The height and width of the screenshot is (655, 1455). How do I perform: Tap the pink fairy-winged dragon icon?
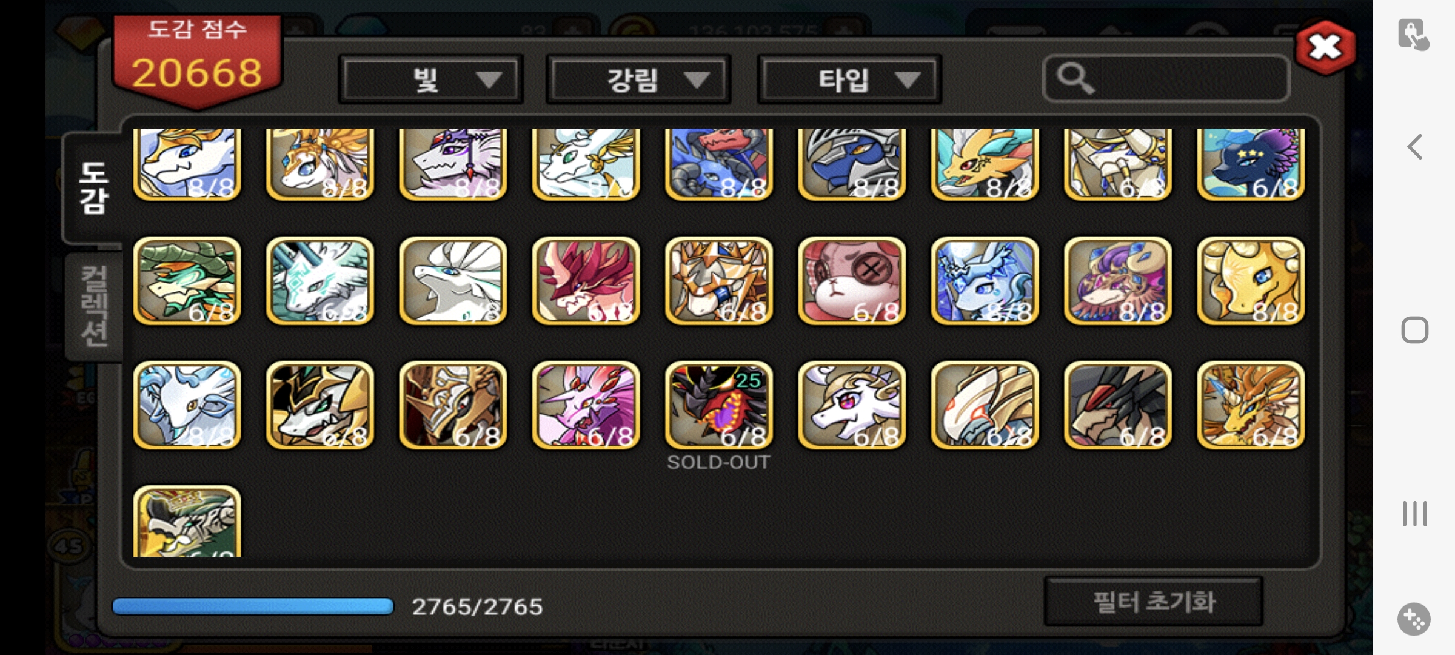click(586, 405)
